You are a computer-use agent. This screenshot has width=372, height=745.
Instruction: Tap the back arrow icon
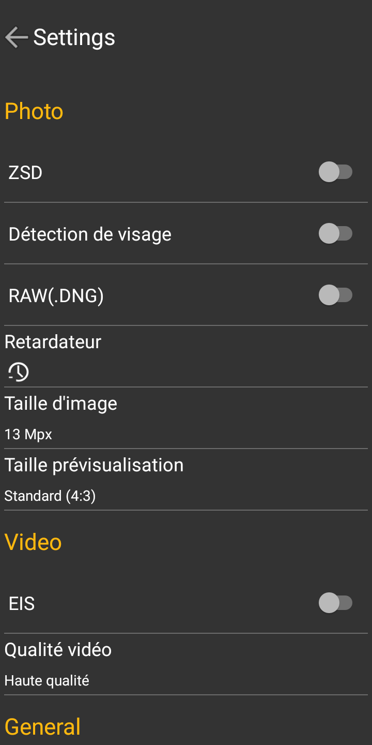tap(16, 37)
